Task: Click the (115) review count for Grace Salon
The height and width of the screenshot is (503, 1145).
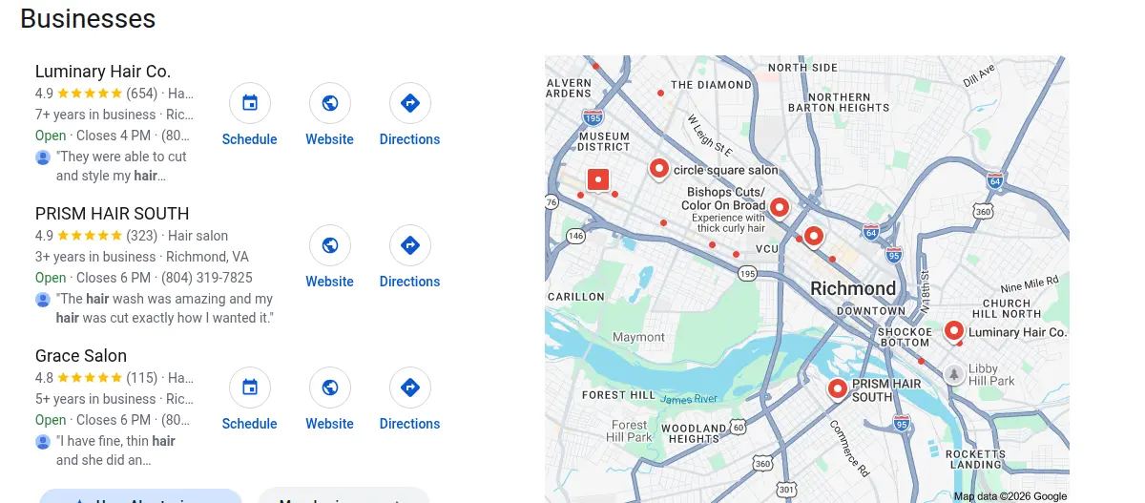Action: tap(142, 378)
